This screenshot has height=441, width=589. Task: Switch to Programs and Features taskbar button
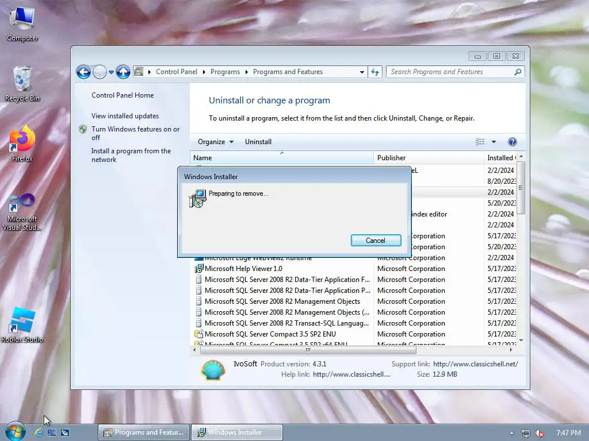(144, 432)
